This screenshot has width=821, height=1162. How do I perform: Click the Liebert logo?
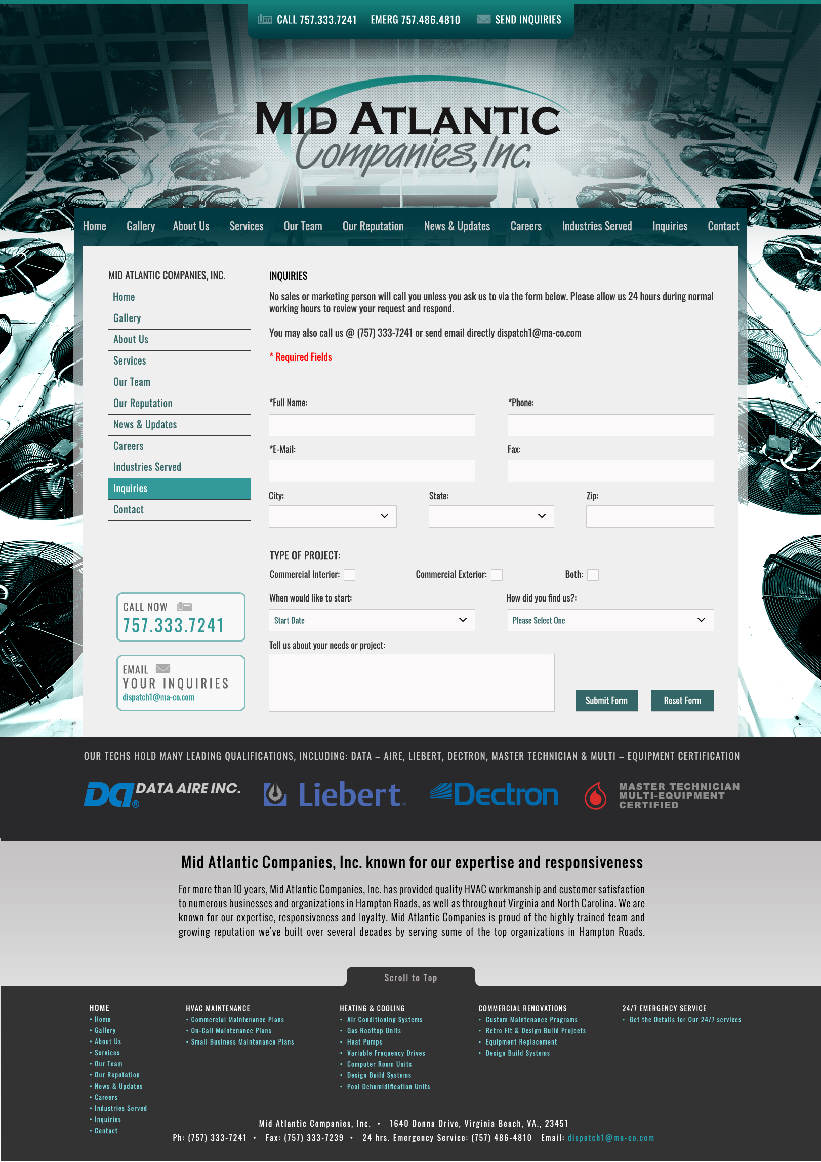(x=335, y=794)
